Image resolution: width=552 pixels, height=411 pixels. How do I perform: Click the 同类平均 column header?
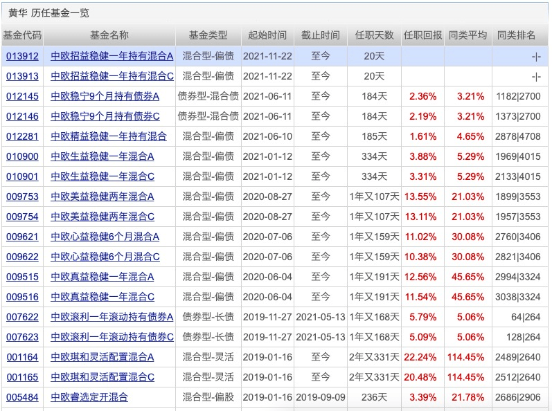point(468,35)
